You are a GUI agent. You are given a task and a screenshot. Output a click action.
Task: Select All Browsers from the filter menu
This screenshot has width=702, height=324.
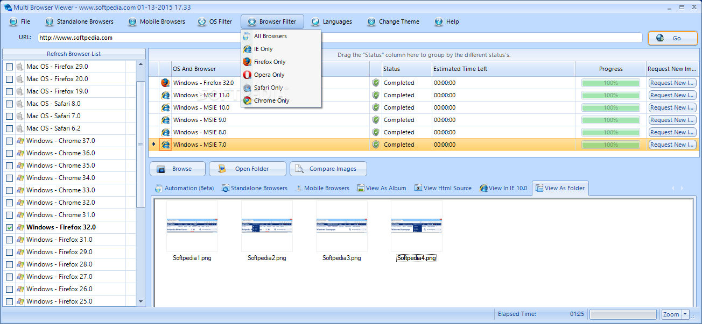[270, 36]
